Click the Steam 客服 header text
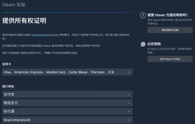This screenshot has height=124, width=195. 14,5
